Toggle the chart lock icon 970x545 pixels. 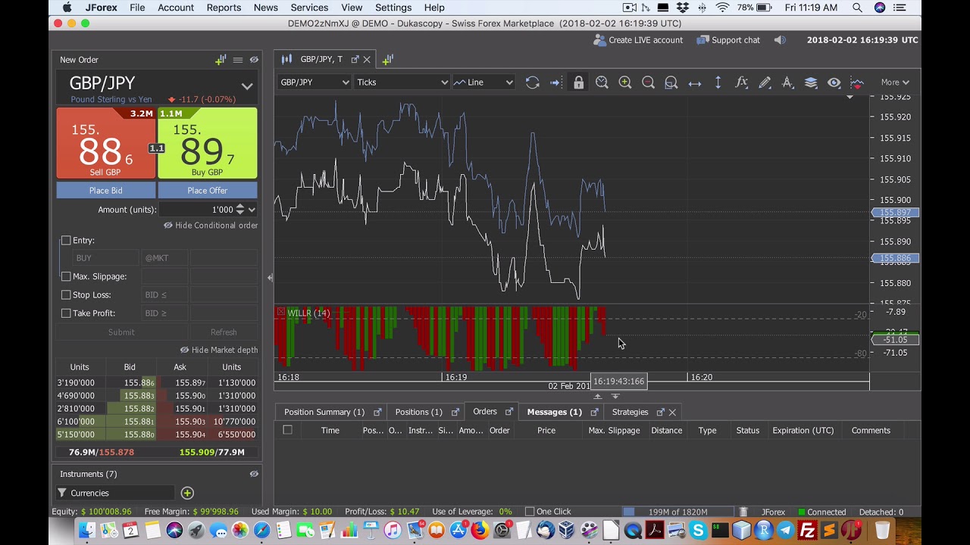click(x=579, y=83)
